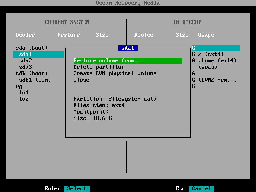This screenshot has width=256, height=192.
Task: Click the highlighted top backup row
Action: click(216, 48)
